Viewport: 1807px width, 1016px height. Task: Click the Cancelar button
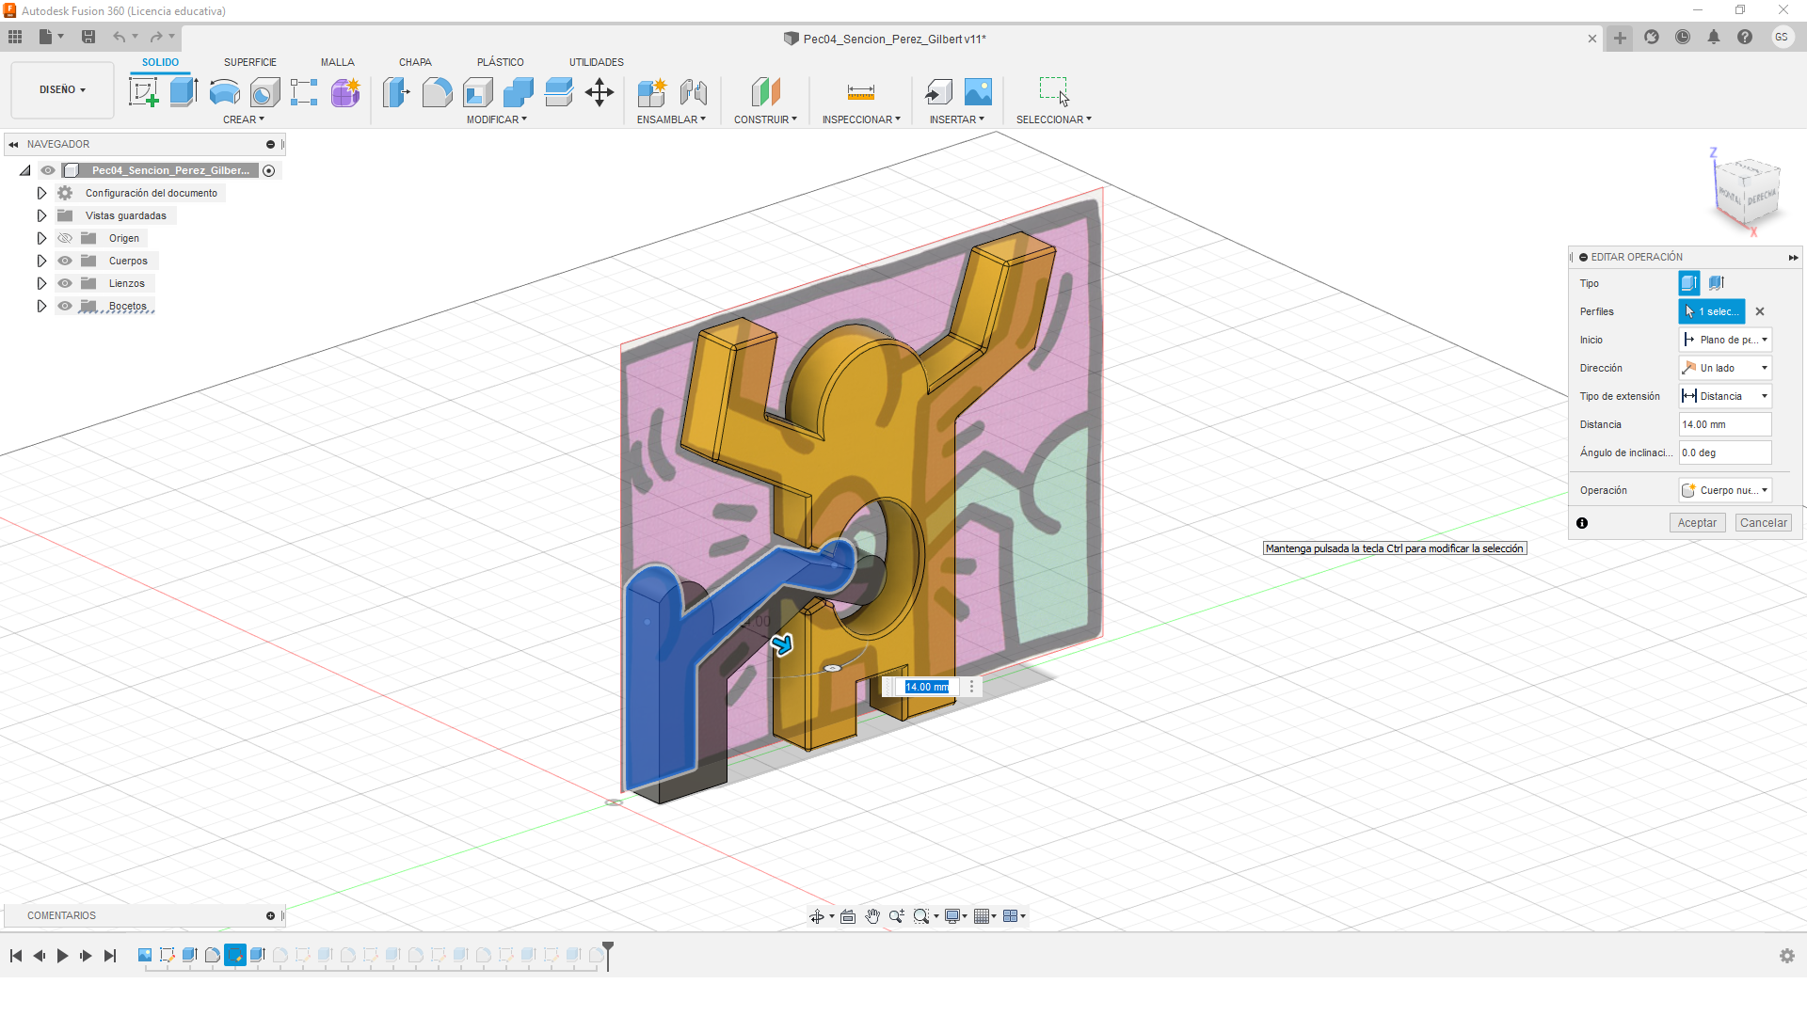coord(1763,523)
